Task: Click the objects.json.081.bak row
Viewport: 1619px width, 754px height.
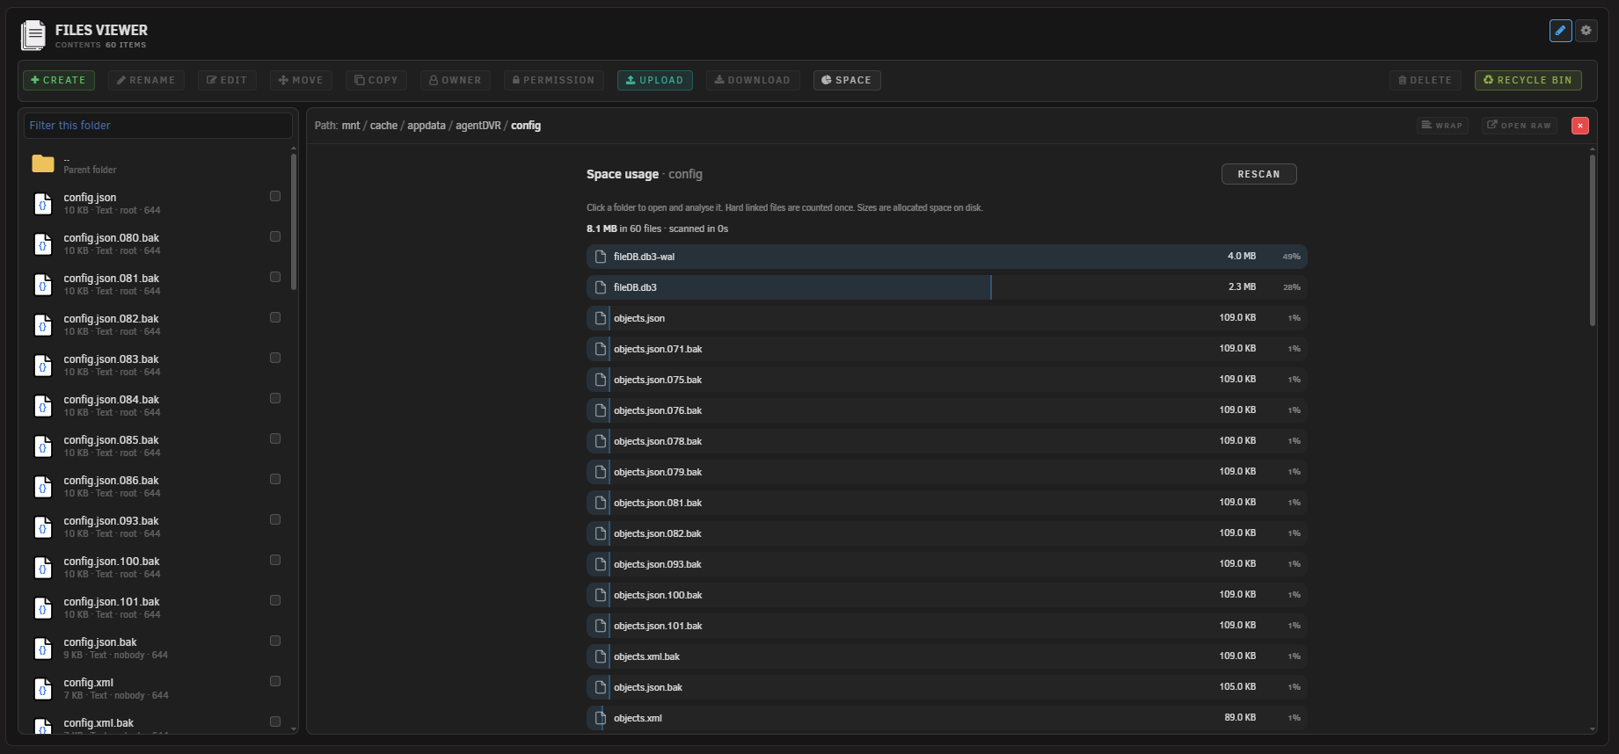Action: click(x=947, y=503)
